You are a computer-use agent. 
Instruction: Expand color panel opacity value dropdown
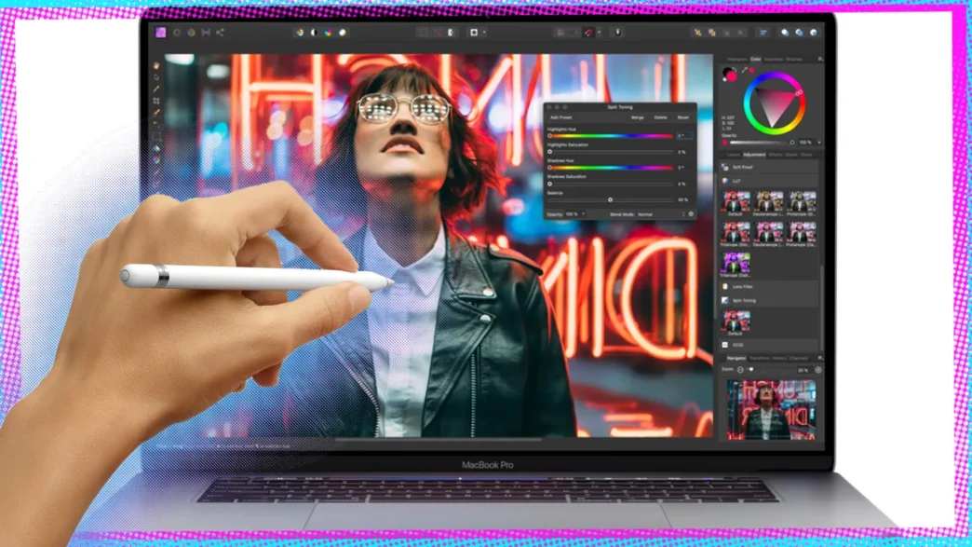pos(819,142)
